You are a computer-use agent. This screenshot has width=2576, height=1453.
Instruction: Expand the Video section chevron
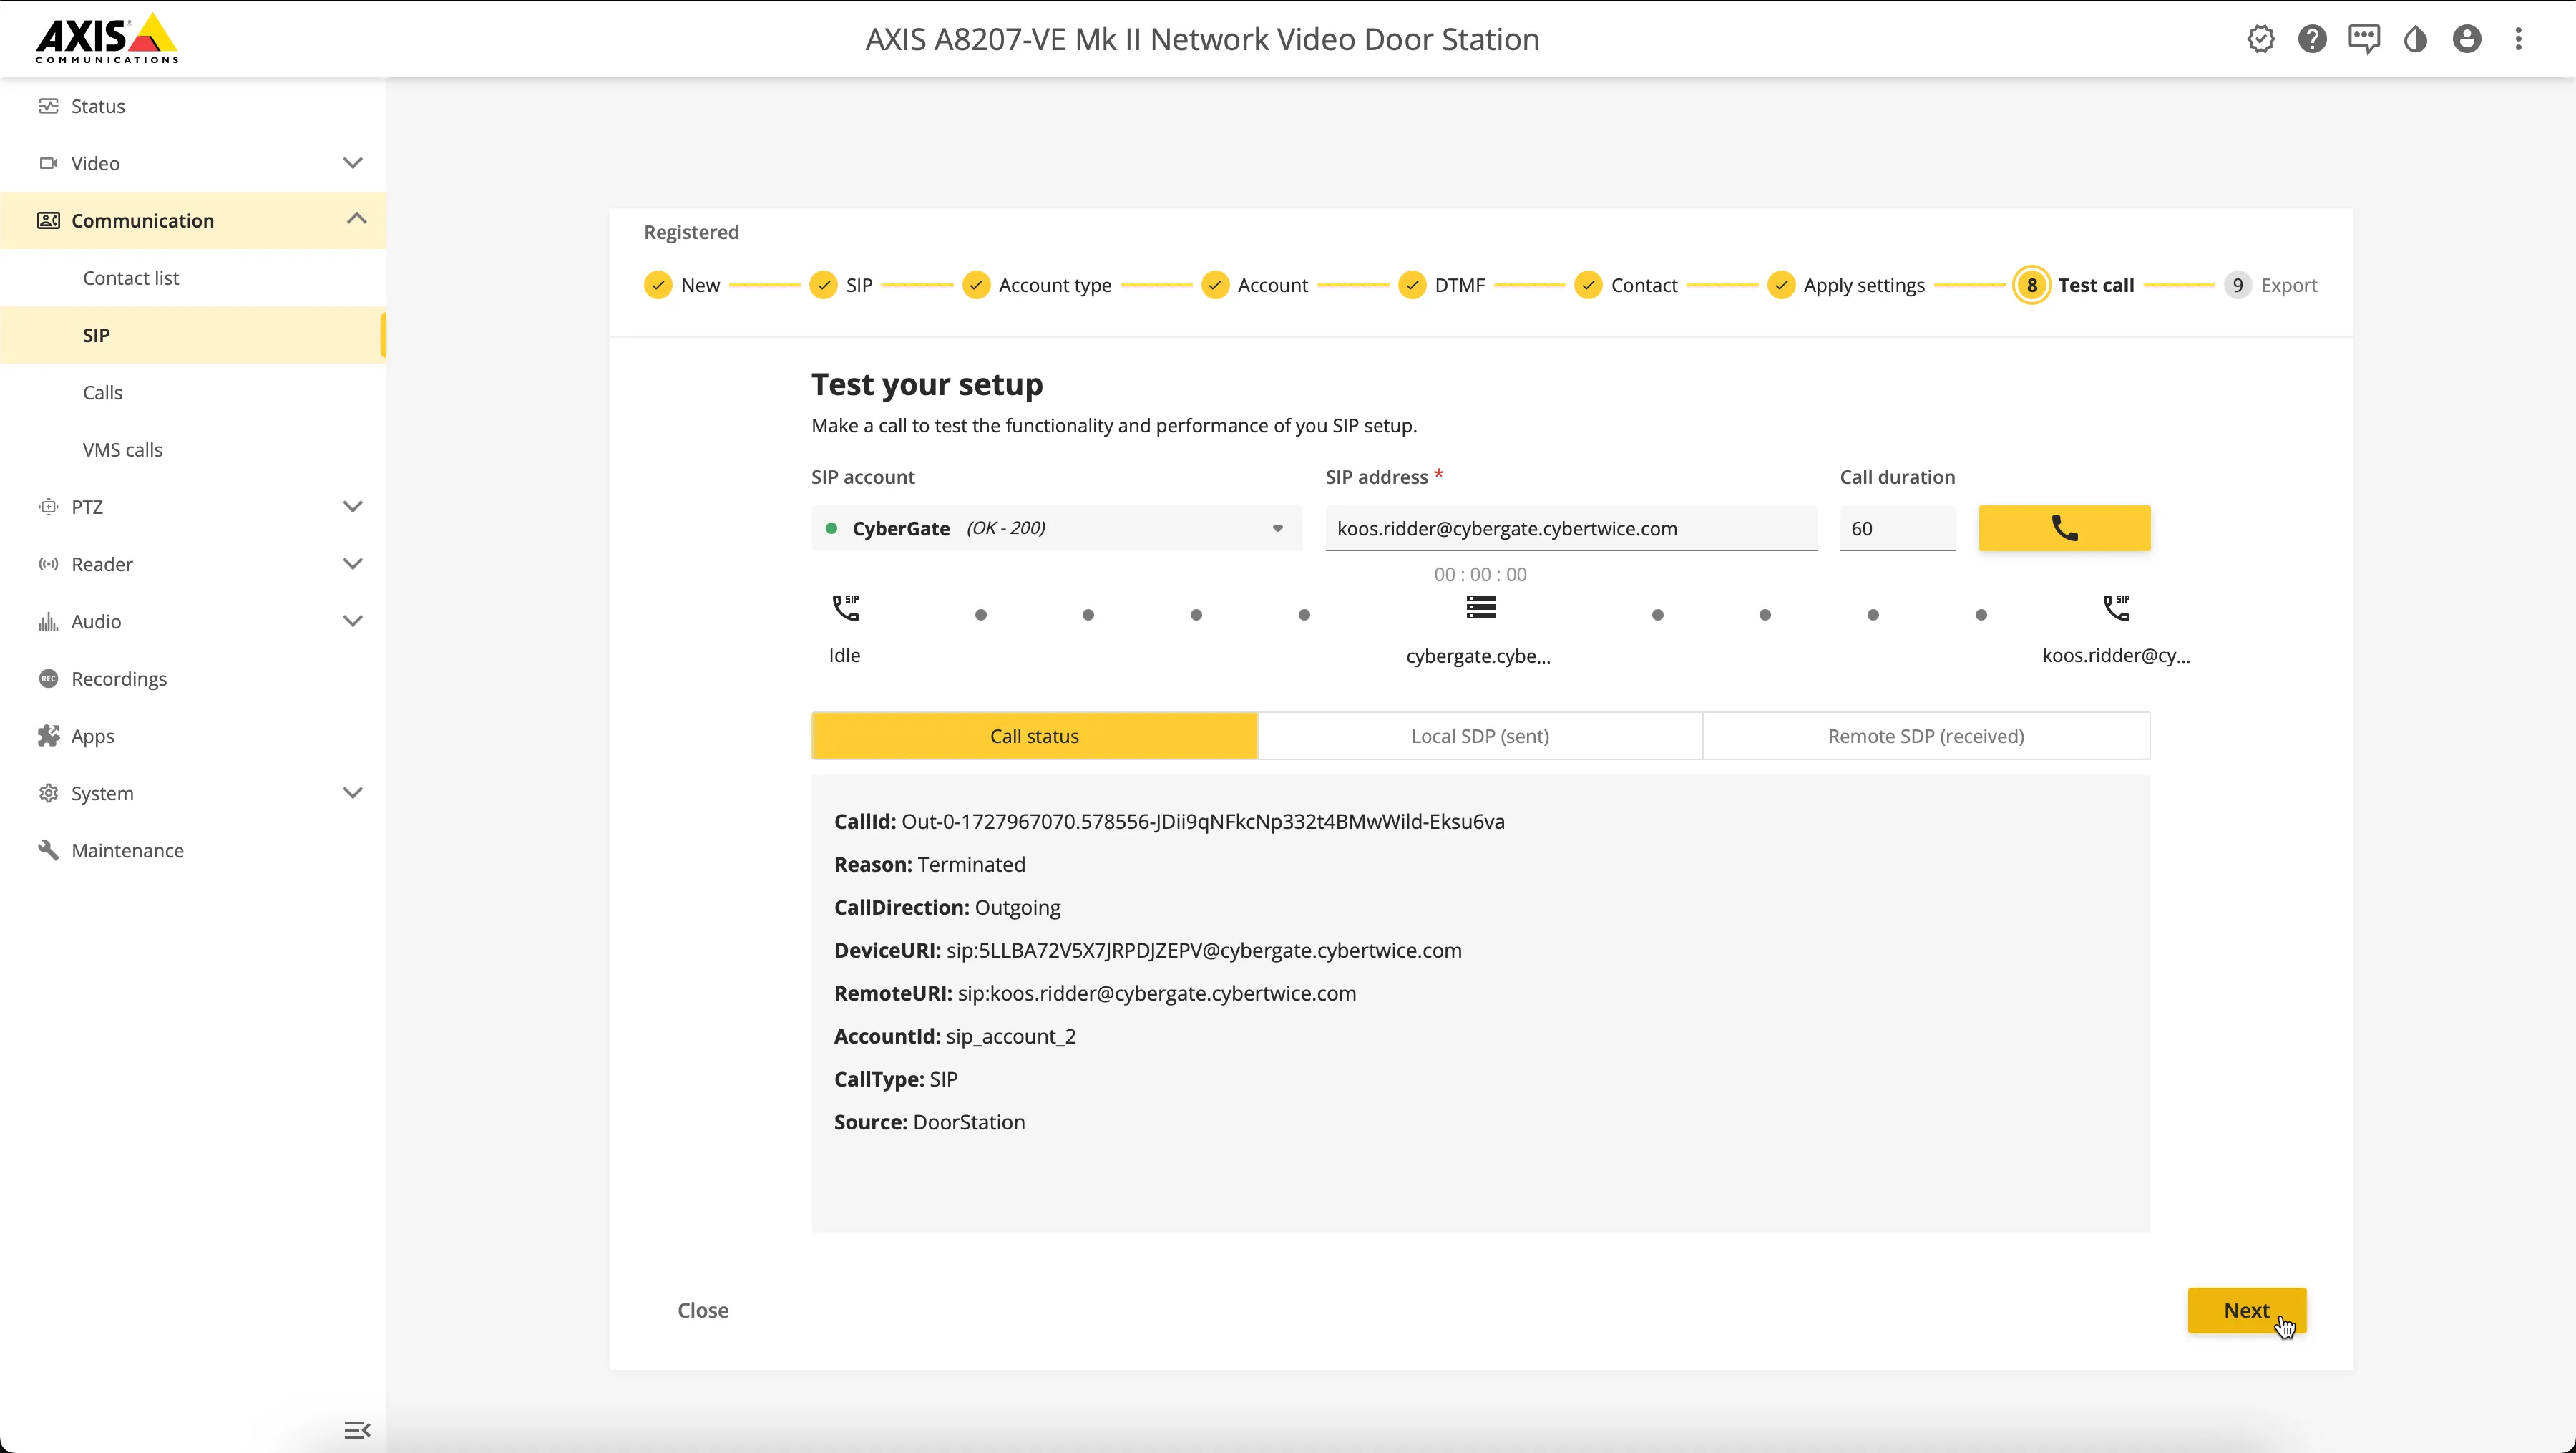pos(352,163)
